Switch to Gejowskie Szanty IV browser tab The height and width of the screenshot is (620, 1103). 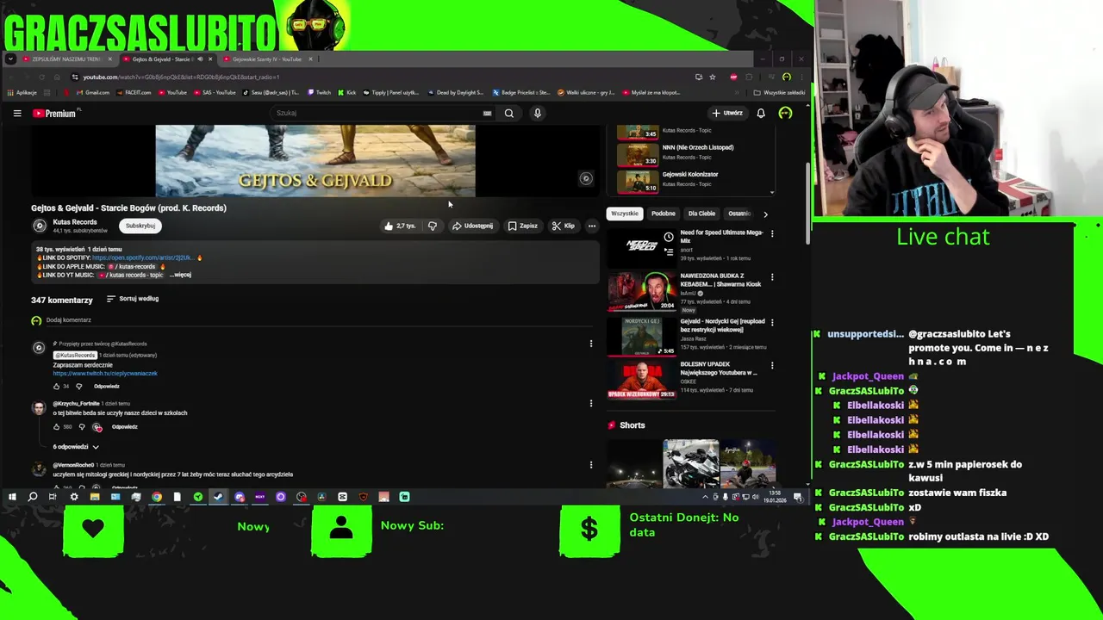tap(268, 59)
